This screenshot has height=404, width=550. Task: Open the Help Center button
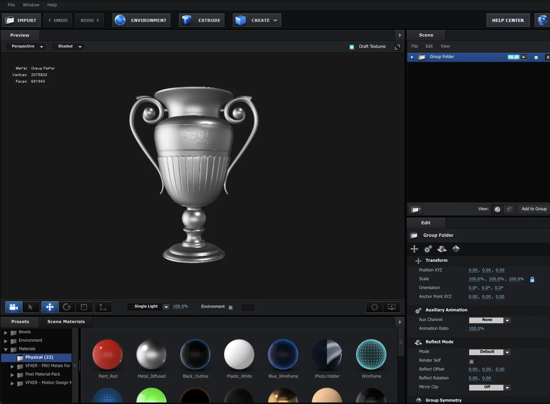(x=508, y=20)
